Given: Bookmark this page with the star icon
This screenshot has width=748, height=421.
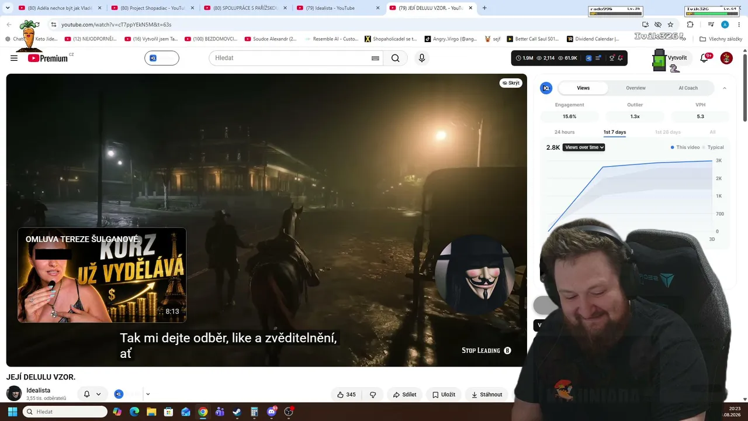Looking at the screenshot, I should pyautogui.click(x=670, y=25).
